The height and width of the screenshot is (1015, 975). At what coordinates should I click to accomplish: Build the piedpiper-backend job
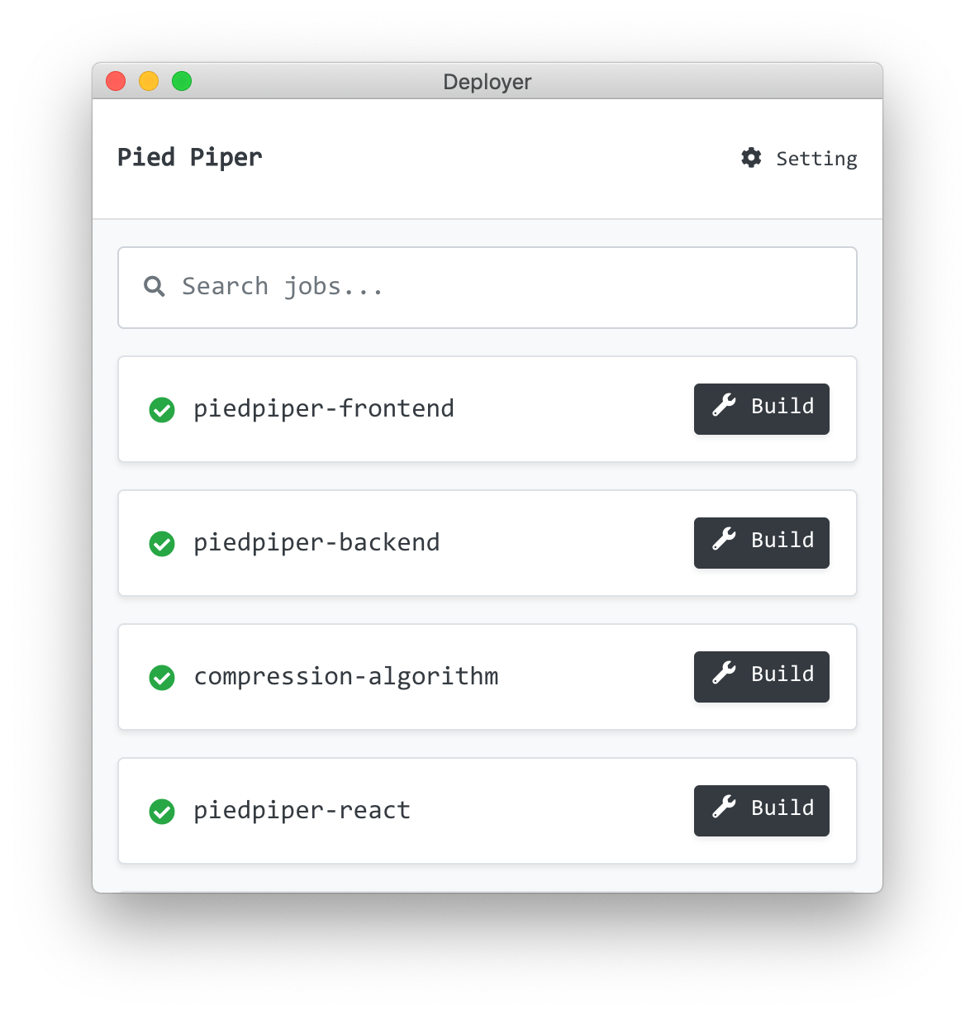point(760,542)
